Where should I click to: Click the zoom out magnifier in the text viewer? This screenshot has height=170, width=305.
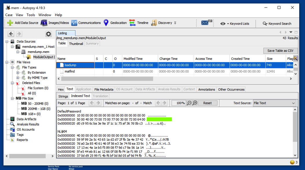tap(189, 103)
